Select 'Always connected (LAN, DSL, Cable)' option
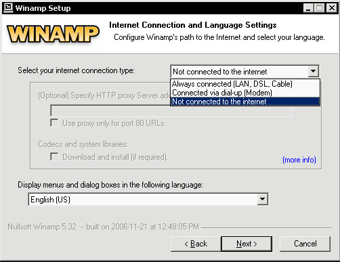 (245, 84)
